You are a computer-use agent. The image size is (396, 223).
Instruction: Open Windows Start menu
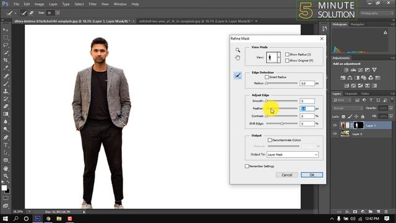(x=6, y=219)
